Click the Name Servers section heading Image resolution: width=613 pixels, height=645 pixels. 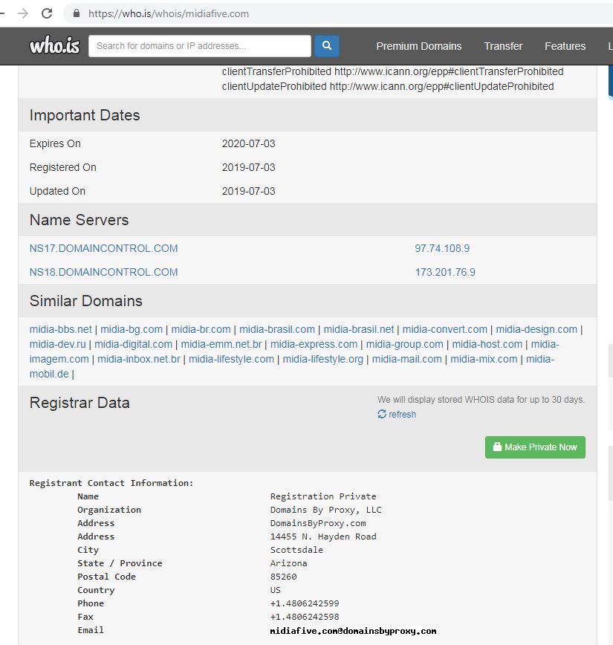(x=79, y=220)
